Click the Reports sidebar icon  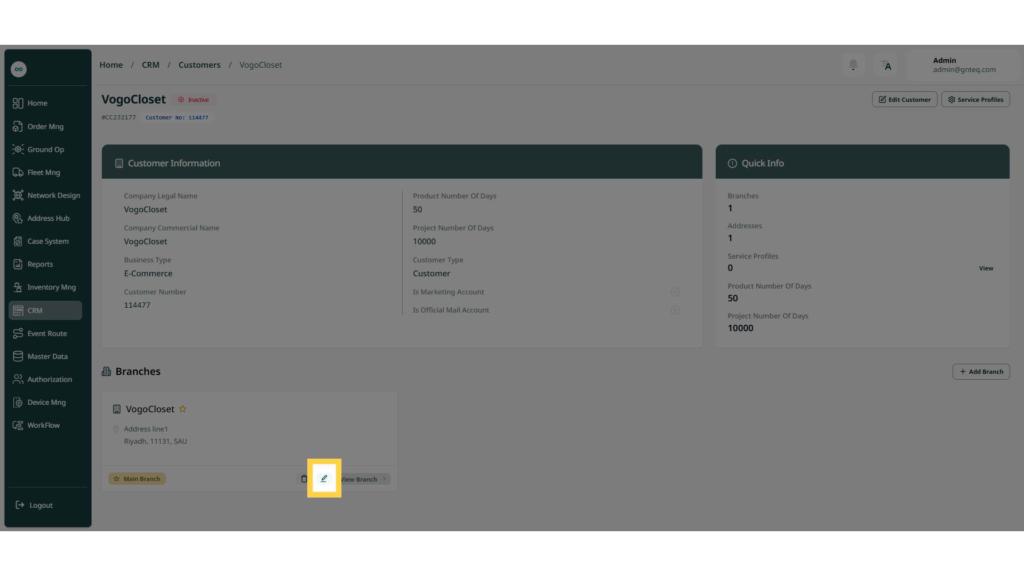pyautogui.click(x=18, y=265)
